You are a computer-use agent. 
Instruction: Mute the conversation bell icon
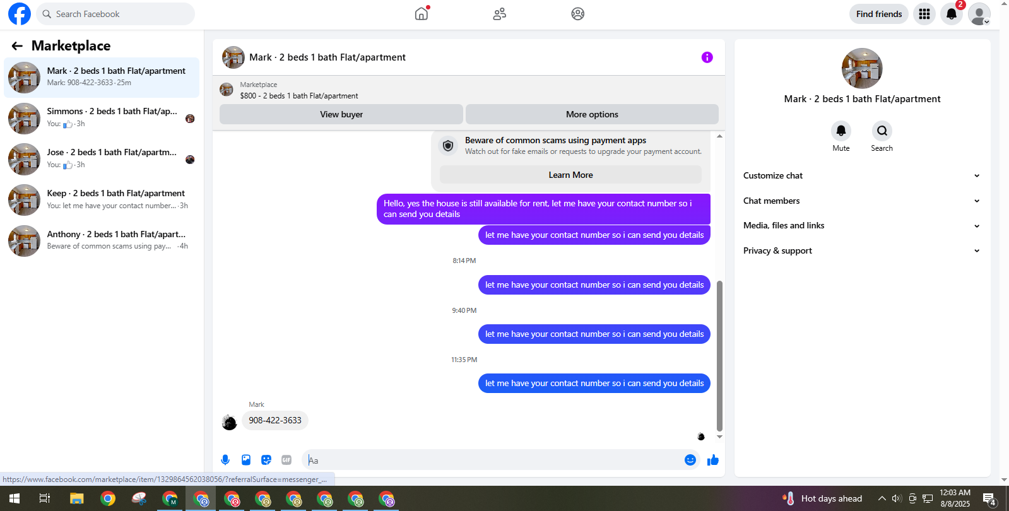(841, 131)
